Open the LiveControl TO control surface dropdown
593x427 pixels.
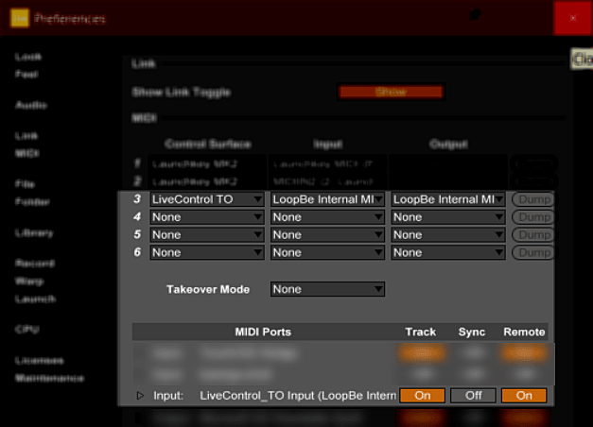click(206, 199)
